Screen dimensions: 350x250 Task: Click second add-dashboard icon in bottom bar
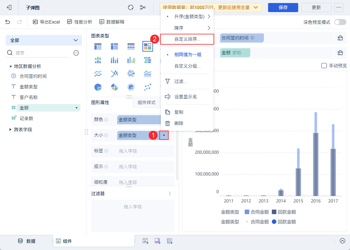158,241
